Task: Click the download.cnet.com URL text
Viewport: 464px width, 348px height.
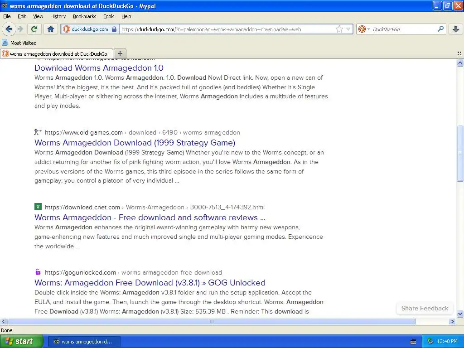Action: 82,207
